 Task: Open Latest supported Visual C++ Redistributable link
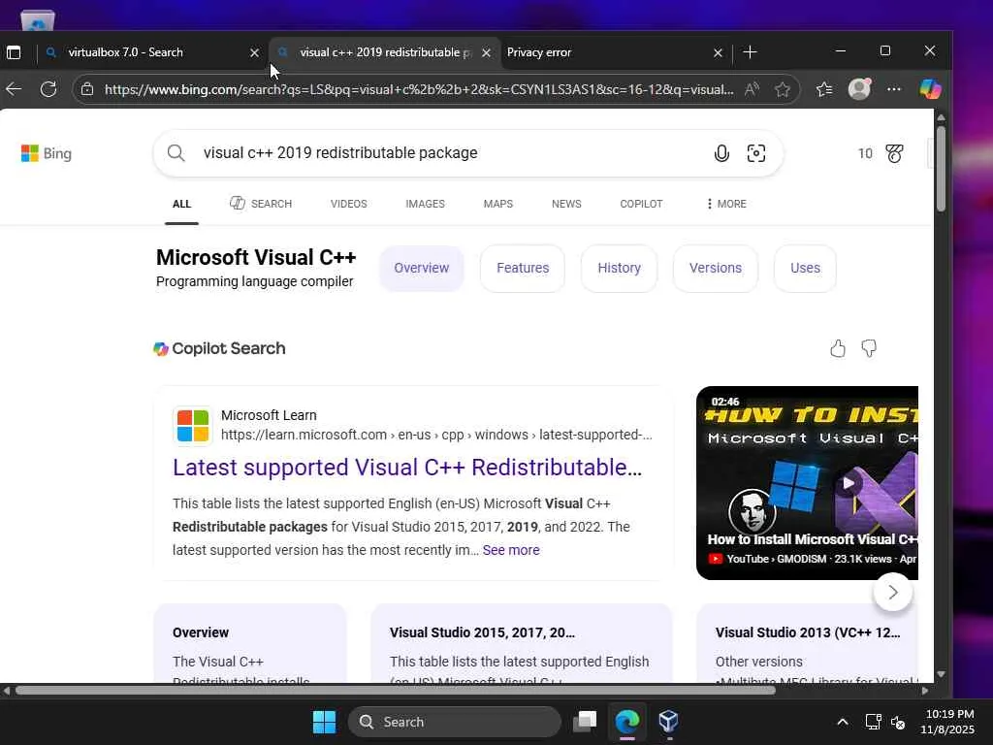click(407, 468)
